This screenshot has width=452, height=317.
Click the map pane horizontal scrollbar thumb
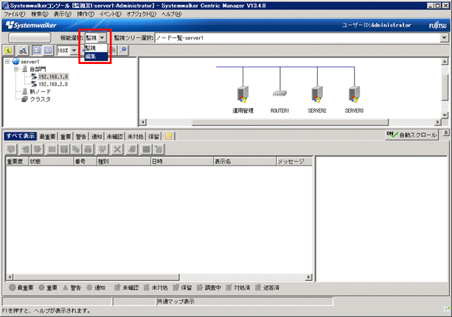point(290,122)
